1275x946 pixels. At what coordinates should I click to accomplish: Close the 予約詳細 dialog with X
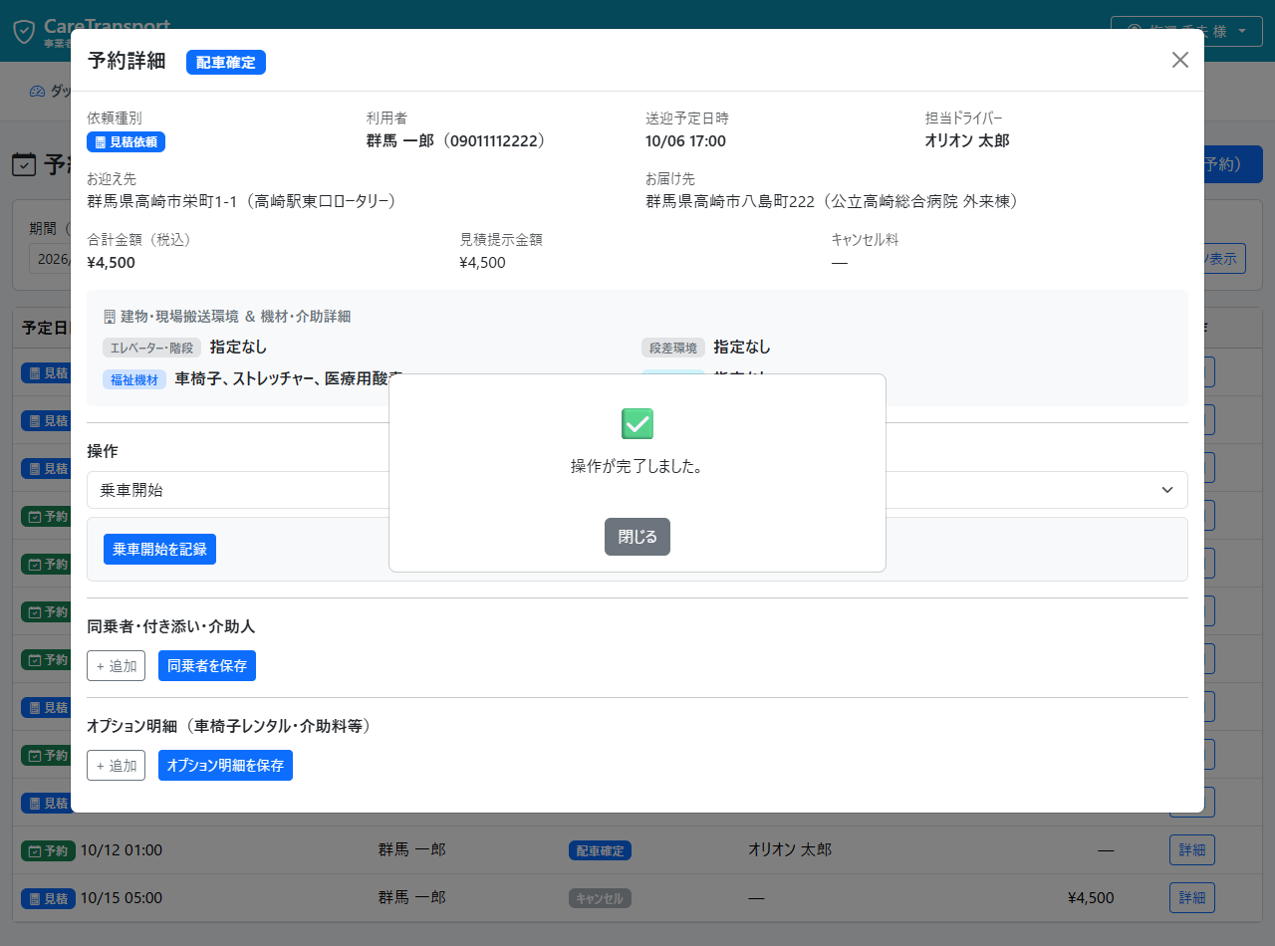coord(1180,60)
